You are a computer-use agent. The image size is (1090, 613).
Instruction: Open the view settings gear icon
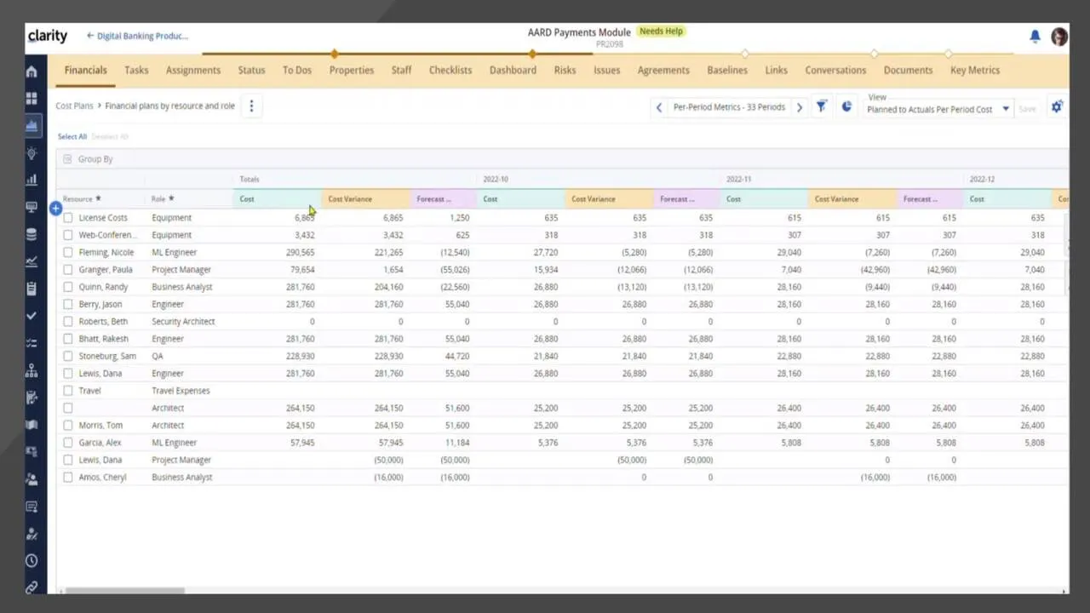1057,107
